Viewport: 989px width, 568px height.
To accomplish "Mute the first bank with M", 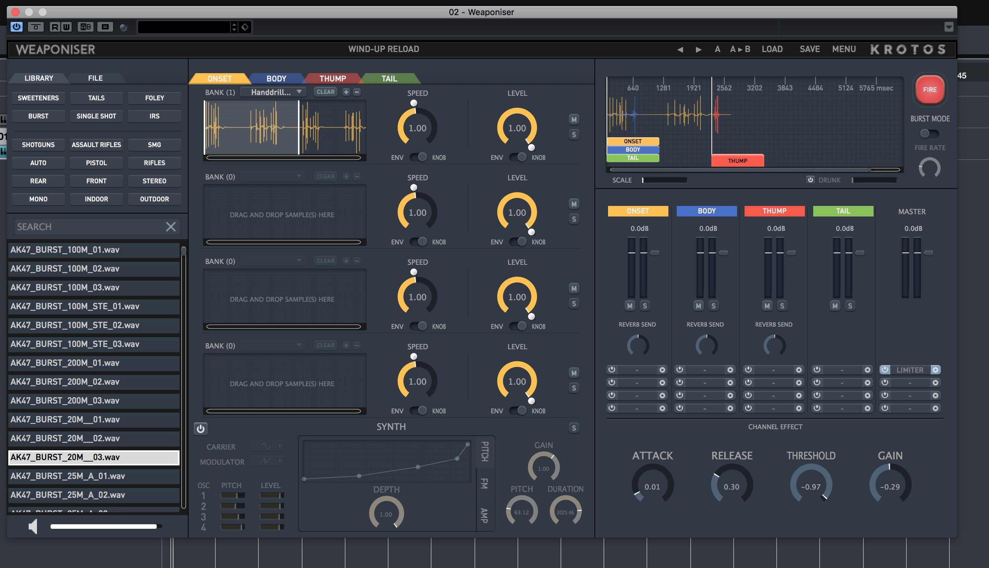I will pos(574,120).
